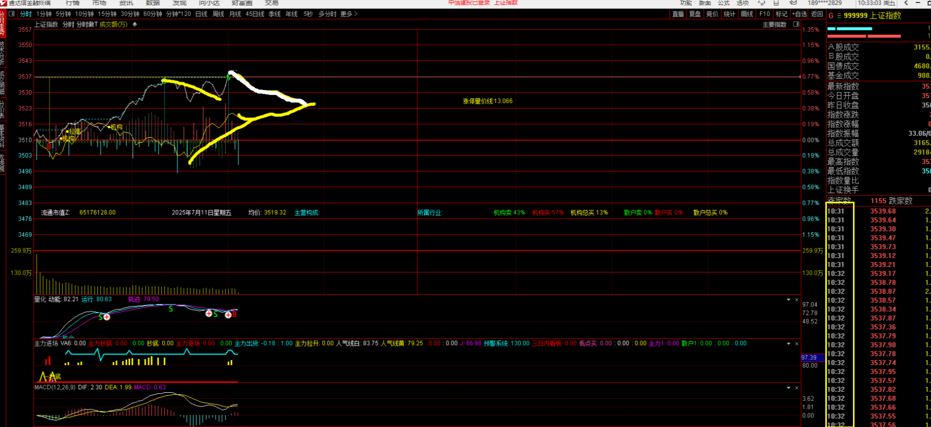Close the 主力进场 indicator panel

coord(797,344)
